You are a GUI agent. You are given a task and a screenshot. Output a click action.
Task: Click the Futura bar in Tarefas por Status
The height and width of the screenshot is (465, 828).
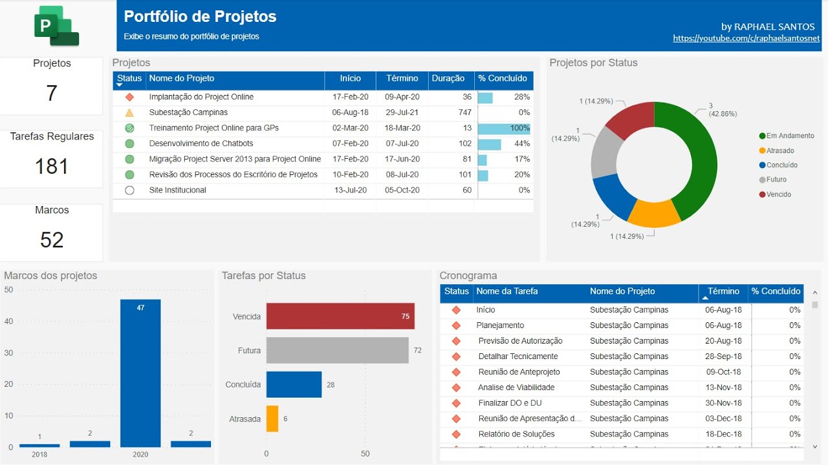338,350
